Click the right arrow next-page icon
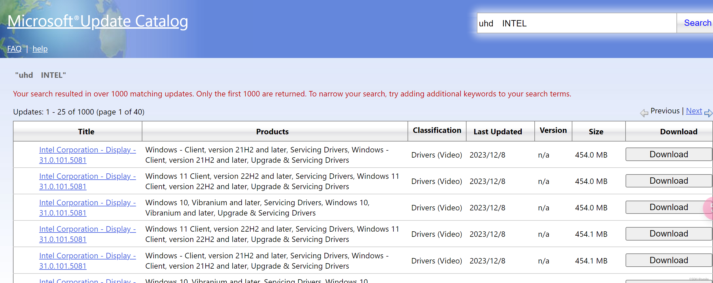Screen dimensions: 713x283 708,113
